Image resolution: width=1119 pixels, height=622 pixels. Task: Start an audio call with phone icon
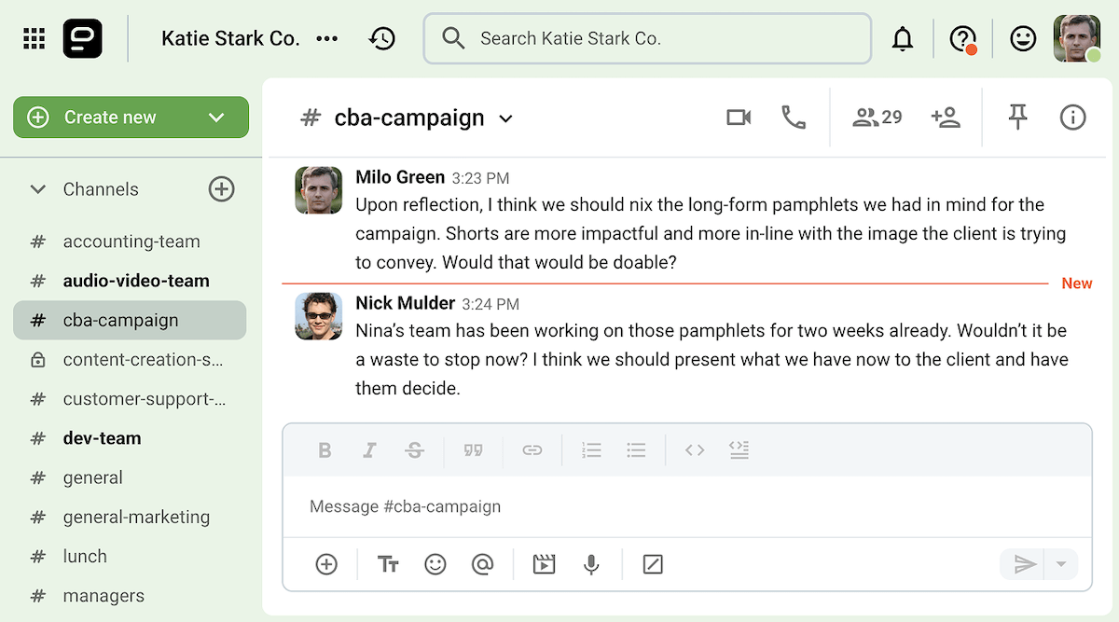[x=793, y=117]
